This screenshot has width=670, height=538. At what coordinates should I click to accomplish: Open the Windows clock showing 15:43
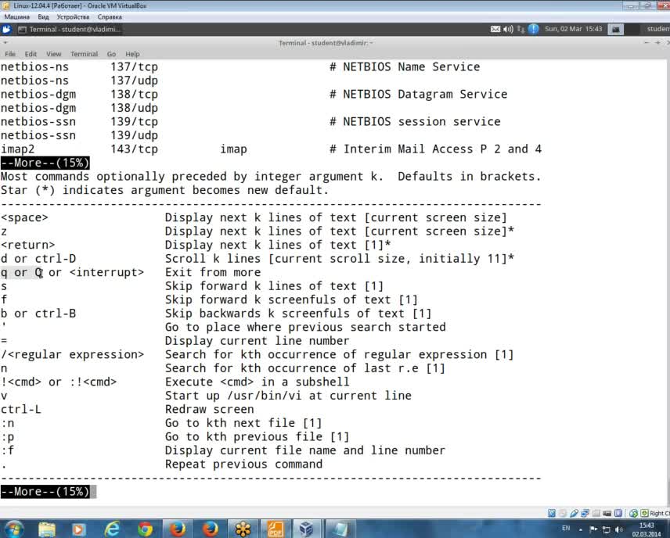[x=647, y=529]
